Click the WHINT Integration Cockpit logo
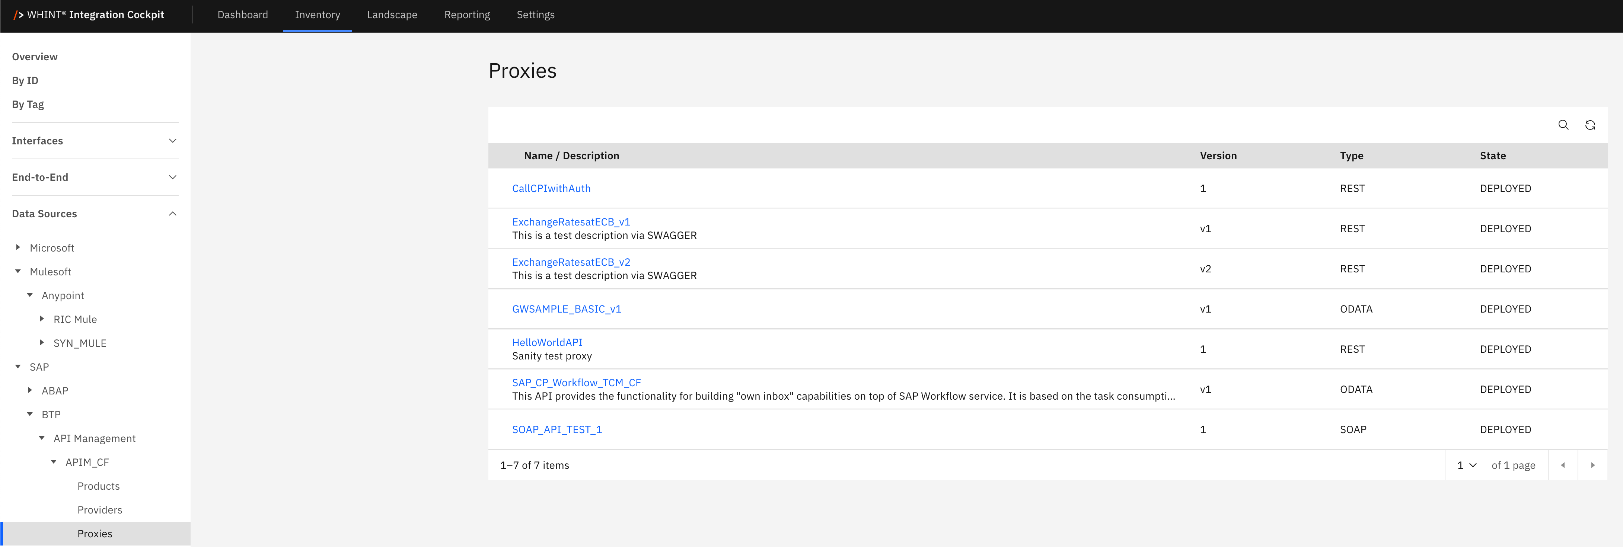Screen dimensions: 1623x547 [x=89, y=15]
